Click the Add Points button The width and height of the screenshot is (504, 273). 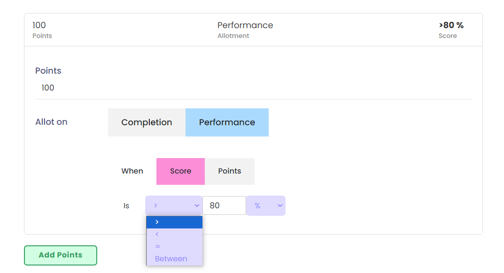coord(61,255)
